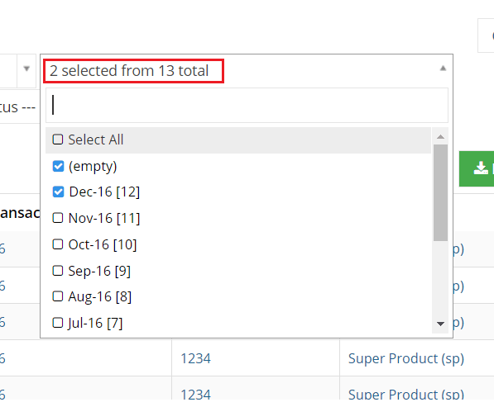Check the Oct-16 [10] option

[58, 244]
